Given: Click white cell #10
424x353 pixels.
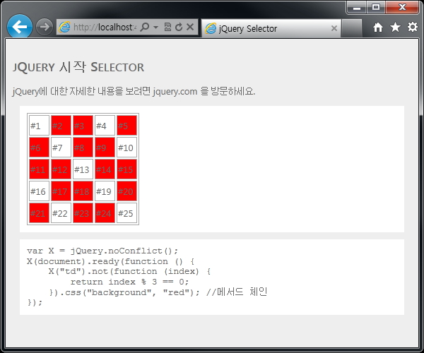Looking at the screenshot, I should pos(126,147).
